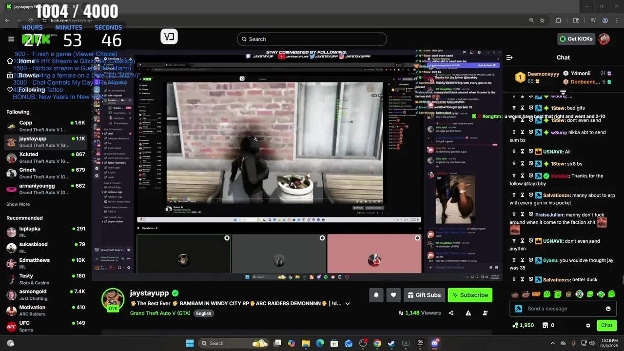The height and width of the screenshot is (351, 624).
Task: Open File Explorer from the taskbar
Action: 305,343
